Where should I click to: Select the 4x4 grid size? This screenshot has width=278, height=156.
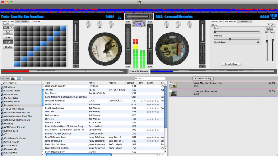point(8,37)
